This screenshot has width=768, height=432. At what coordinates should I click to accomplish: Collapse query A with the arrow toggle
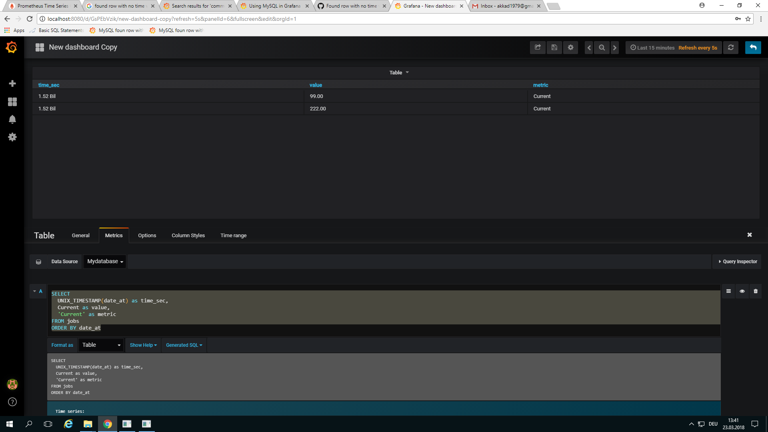pos(35,291)
